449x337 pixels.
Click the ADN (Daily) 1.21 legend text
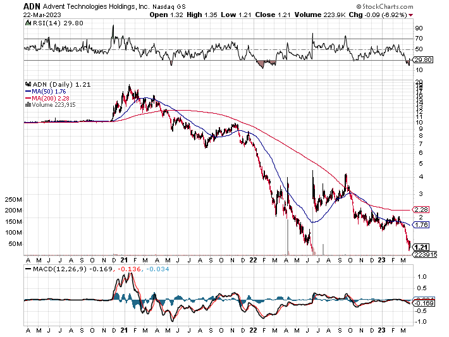tap(61, 85)
